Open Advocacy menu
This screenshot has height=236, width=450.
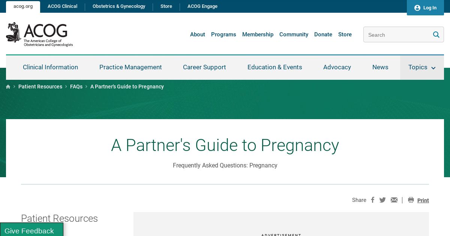[337, 67]
